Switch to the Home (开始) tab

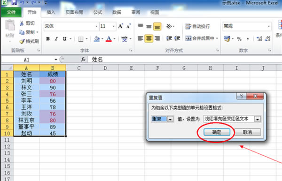point(32,12)
